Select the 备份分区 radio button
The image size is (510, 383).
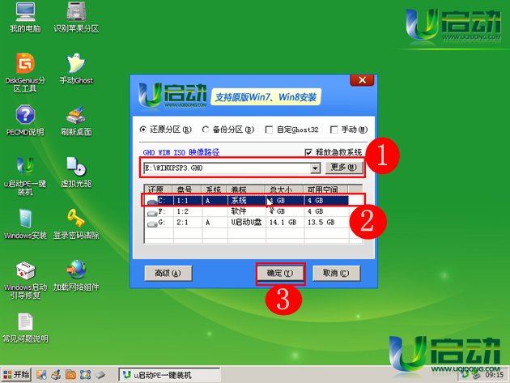click(x=206, y=130)
